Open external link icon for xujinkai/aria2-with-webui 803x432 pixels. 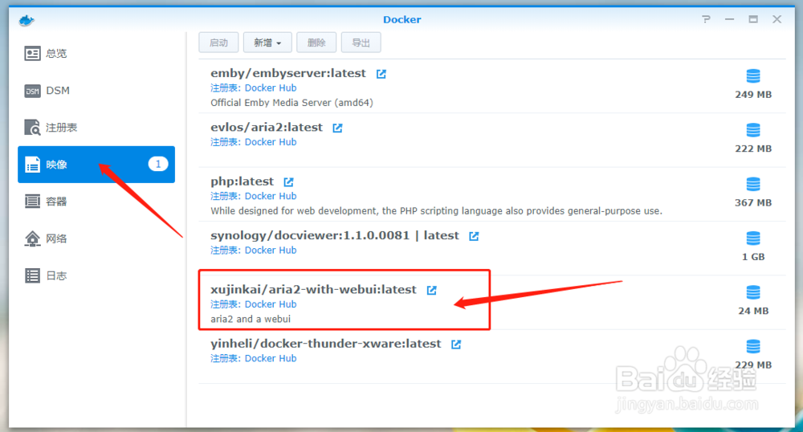click(x=432, y=290)
